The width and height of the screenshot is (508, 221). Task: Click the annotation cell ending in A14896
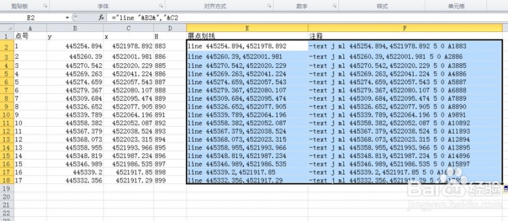pyautogui.click(x=405, y=156)
